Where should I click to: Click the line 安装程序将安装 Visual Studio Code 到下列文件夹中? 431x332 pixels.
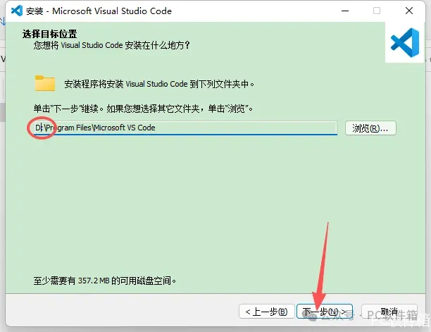click(159, 84)
